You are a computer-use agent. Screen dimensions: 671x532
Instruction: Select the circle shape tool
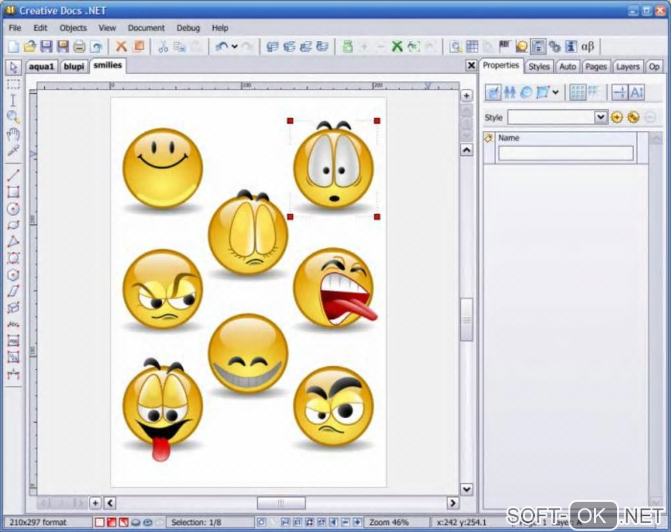pyautogui.click(x=13, y=208)
